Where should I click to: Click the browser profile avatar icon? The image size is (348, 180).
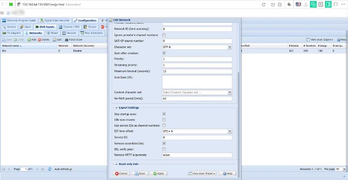click(x=336, y=4)
